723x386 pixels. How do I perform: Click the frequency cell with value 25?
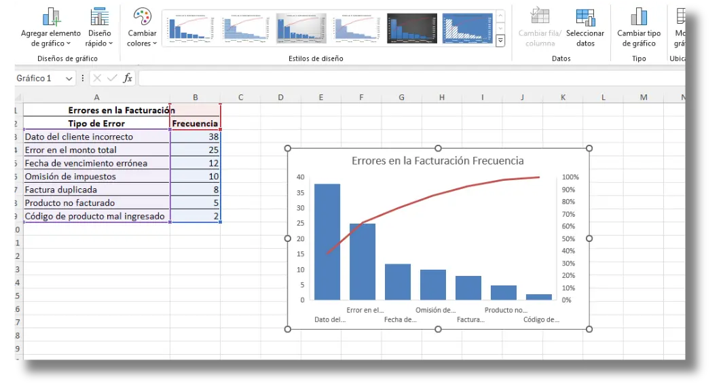click(x=195, y=150)
